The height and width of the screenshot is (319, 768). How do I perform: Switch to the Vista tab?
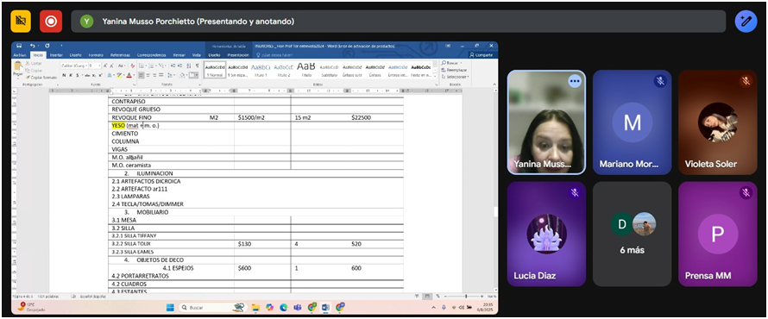pyautogui.click(x=197, y=55)
